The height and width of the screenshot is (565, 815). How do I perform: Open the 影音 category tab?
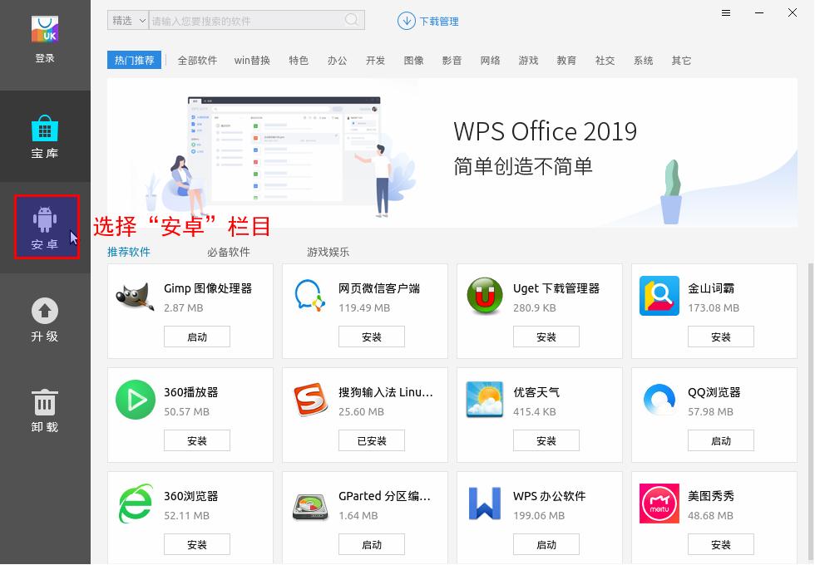pyautogui.click(x=452, y=61)
